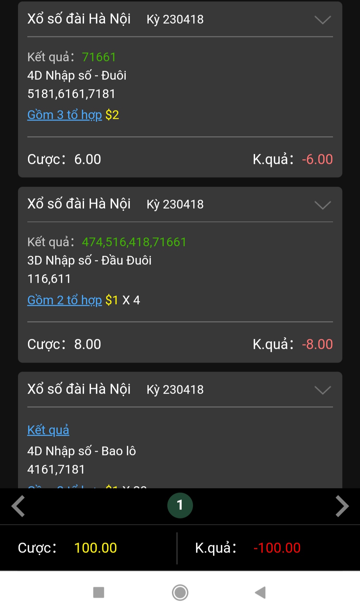
Task: Tap the first ticket result number 71661
Action: [99, 57]
